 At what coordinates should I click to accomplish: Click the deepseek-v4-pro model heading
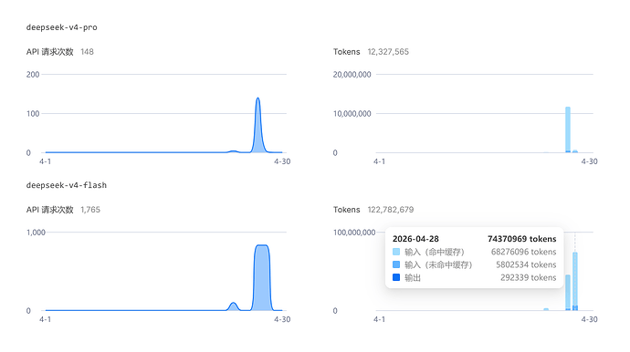(61, 27)
